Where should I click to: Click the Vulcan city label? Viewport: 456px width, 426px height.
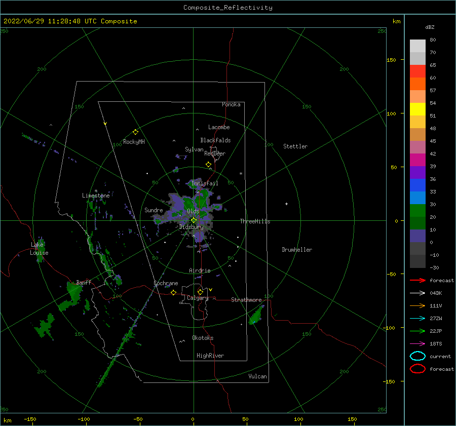[x=258, y=376]
